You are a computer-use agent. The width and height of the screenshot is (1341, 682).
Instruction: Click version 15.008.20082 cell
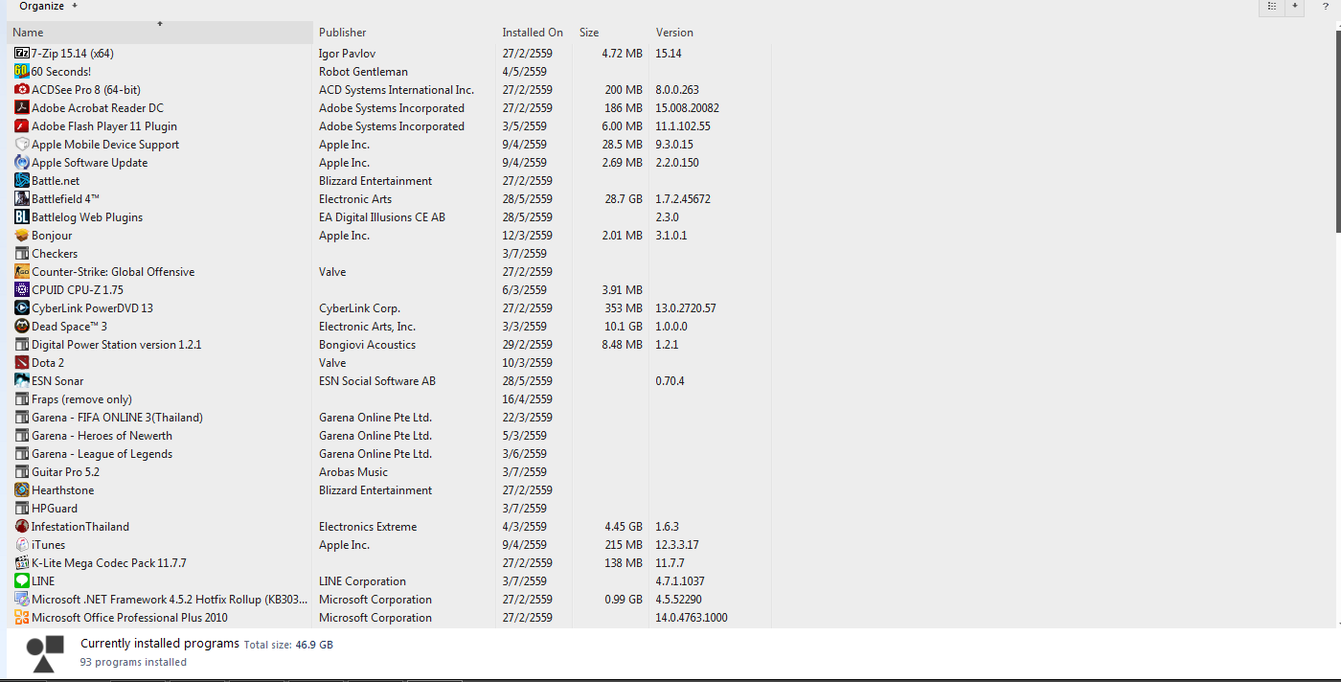tap(688, 108)
